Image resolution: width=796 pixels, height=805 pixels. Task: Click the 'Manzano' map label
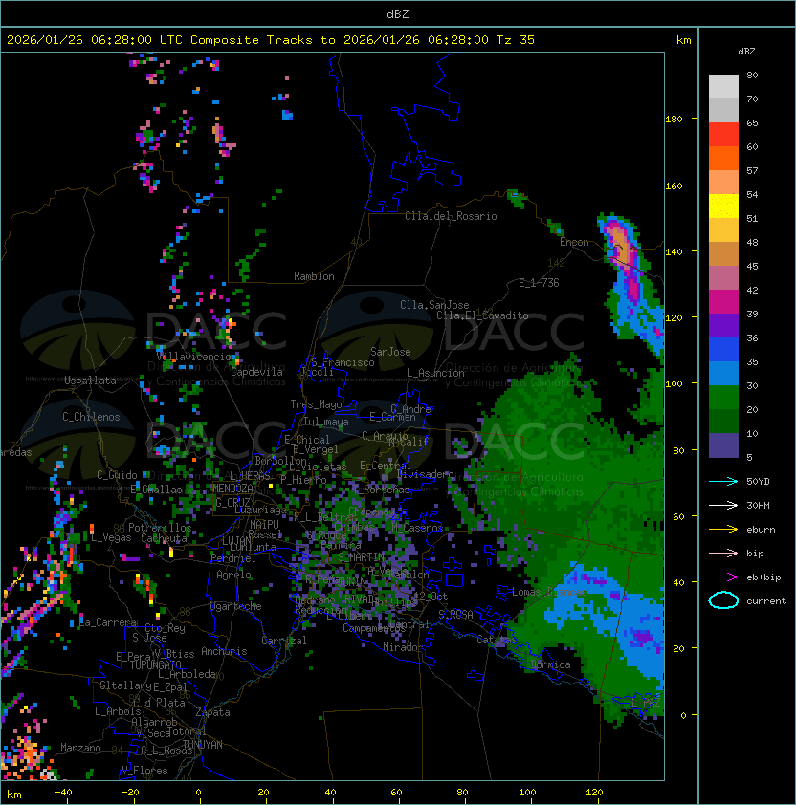80,748
